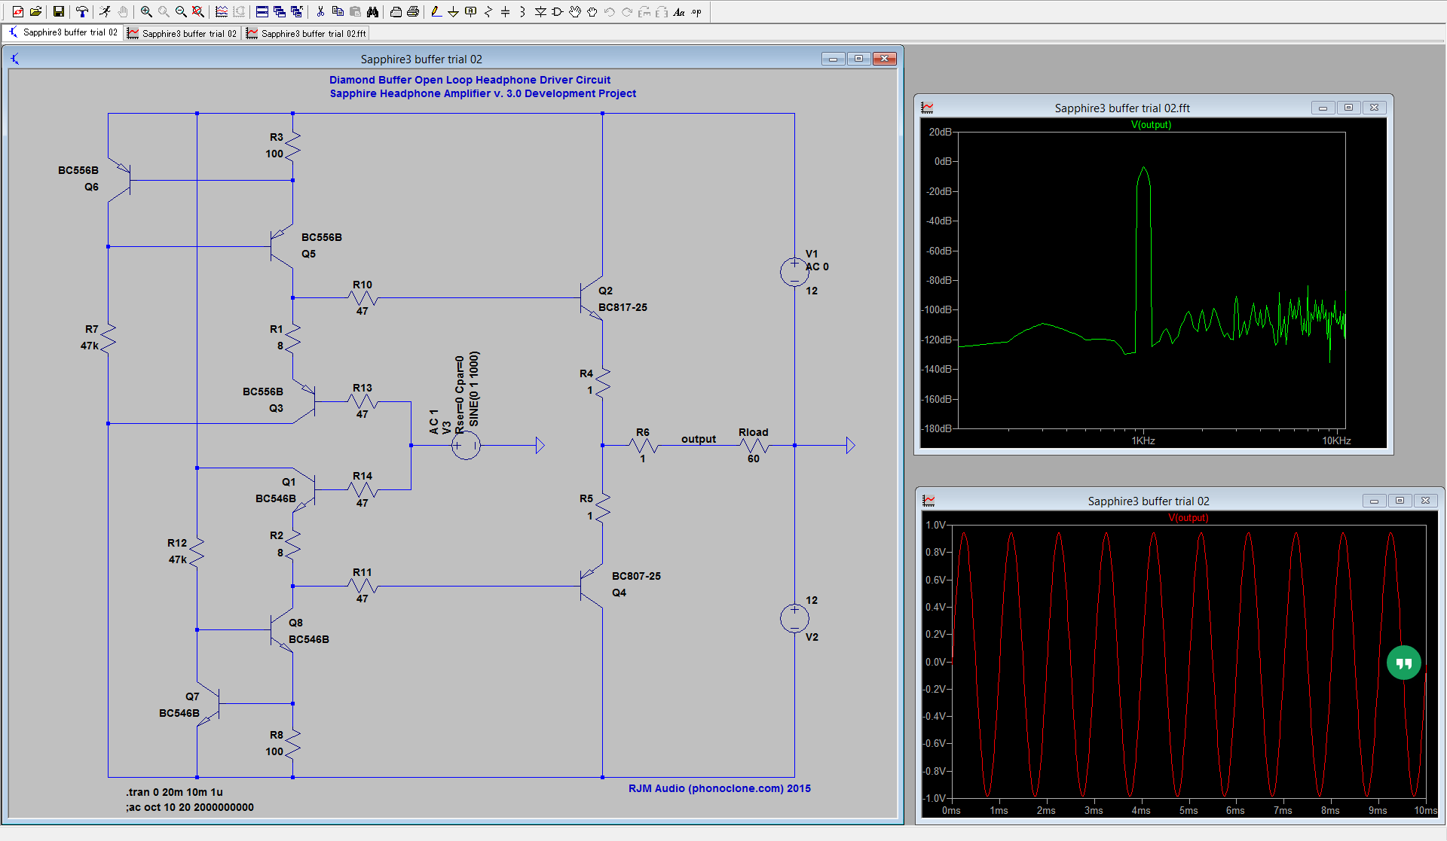Click the 'RJM Audio (phonoclone.com) 2015' text

[720, 788]
